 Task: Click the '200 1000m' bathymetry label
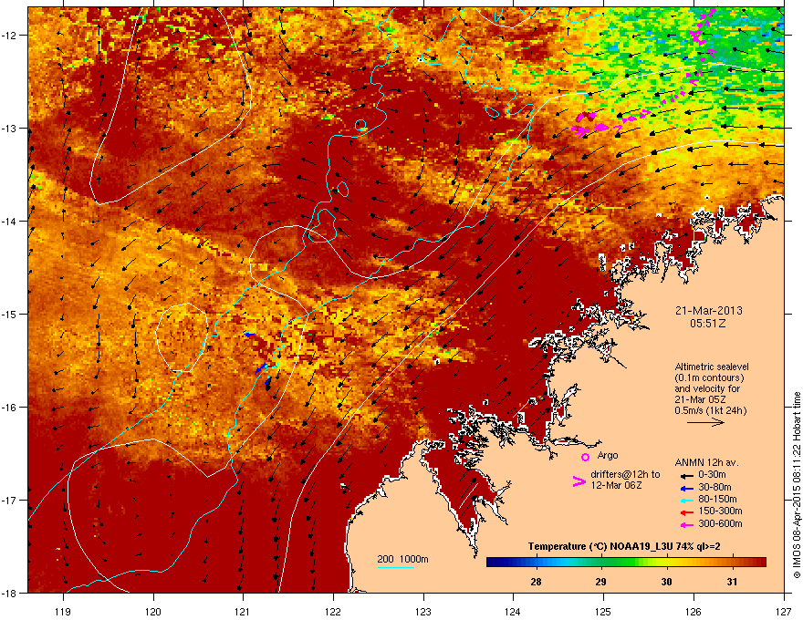(x=402, y=559)
